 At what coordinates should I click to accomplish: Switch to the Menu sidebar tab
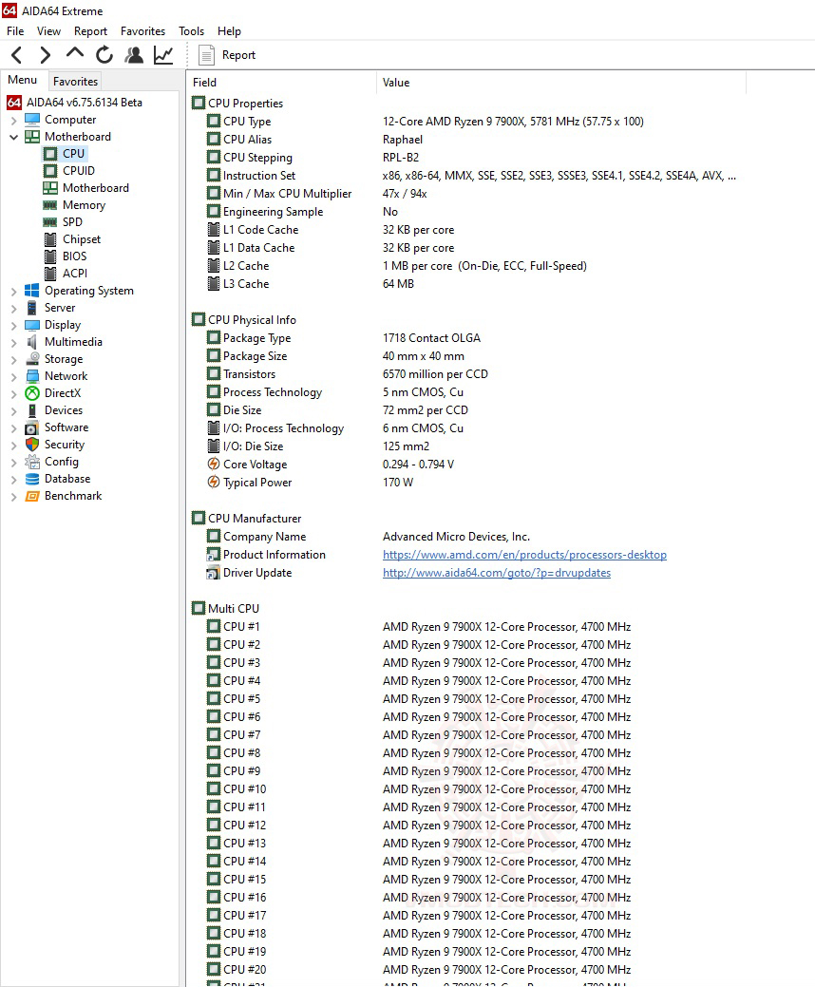pyautogui.click(x=23, y=80)
